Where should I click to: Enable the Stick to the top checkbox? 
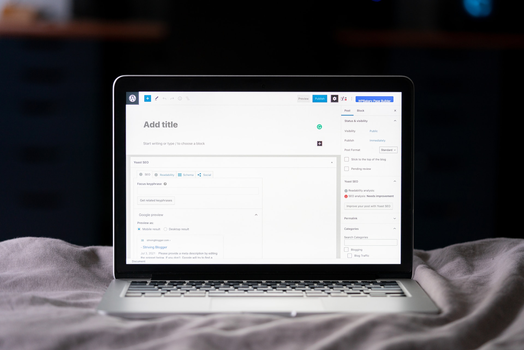click(346, 159)
